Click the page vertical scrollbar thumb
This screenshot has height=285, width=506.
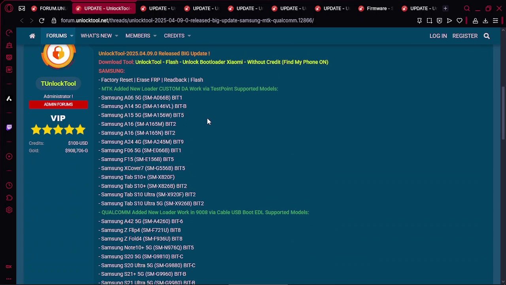click(x=503, y=113)
